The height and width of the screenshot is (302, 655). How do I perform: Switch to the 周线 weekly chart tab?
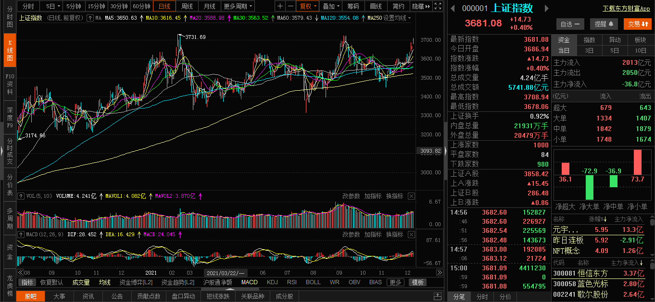(x=187, y=6)
